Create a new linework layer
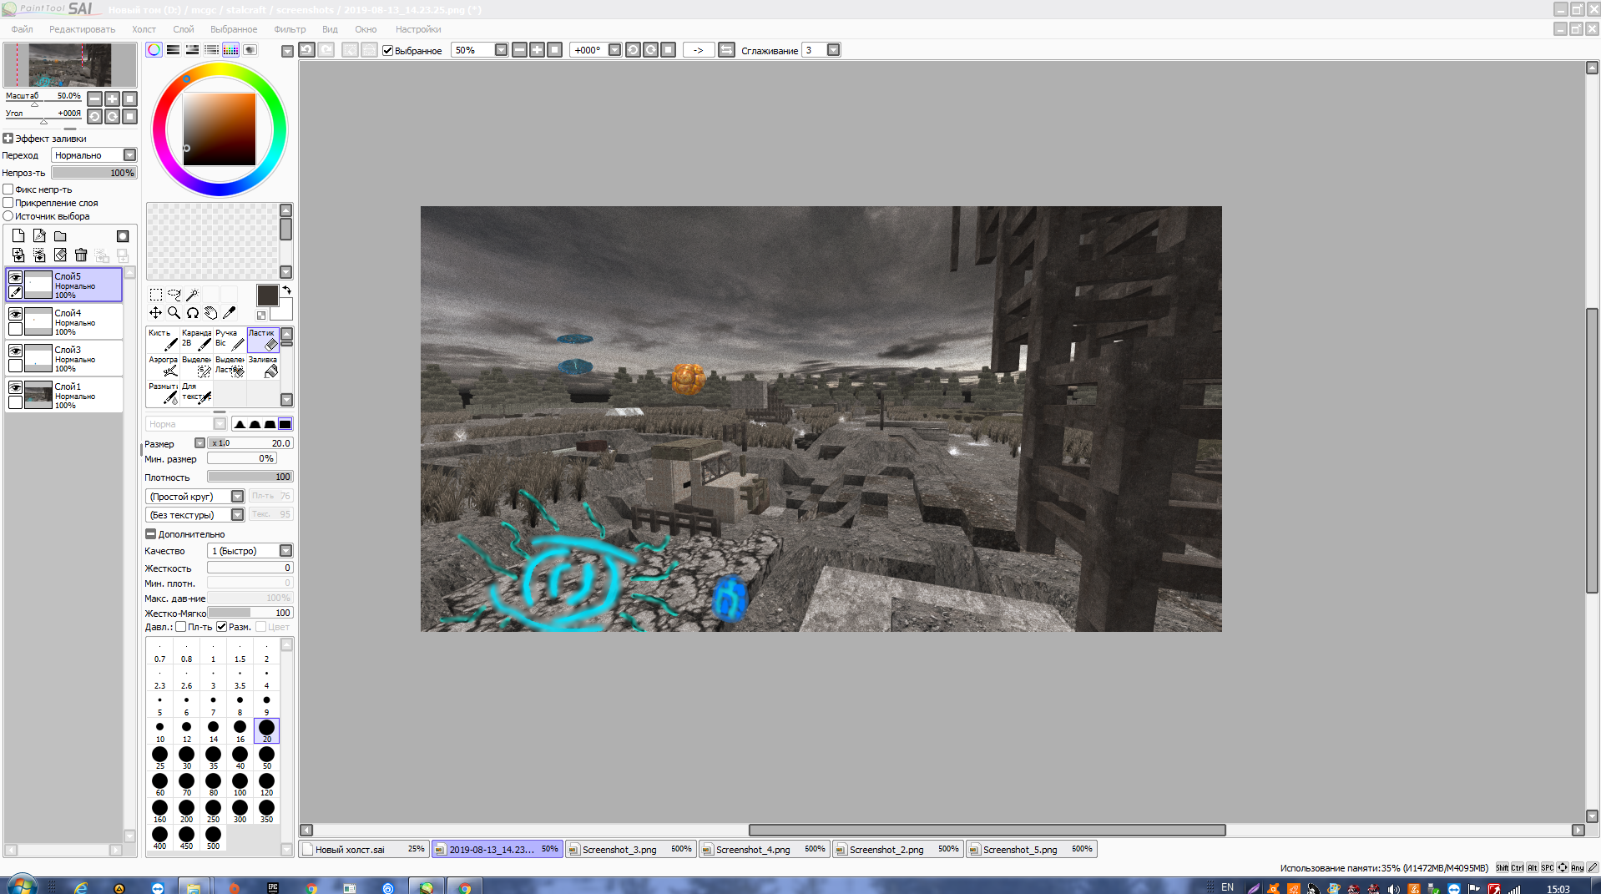Image resolution: width=1601 pixels, height=894 pixels. [39, 236]
